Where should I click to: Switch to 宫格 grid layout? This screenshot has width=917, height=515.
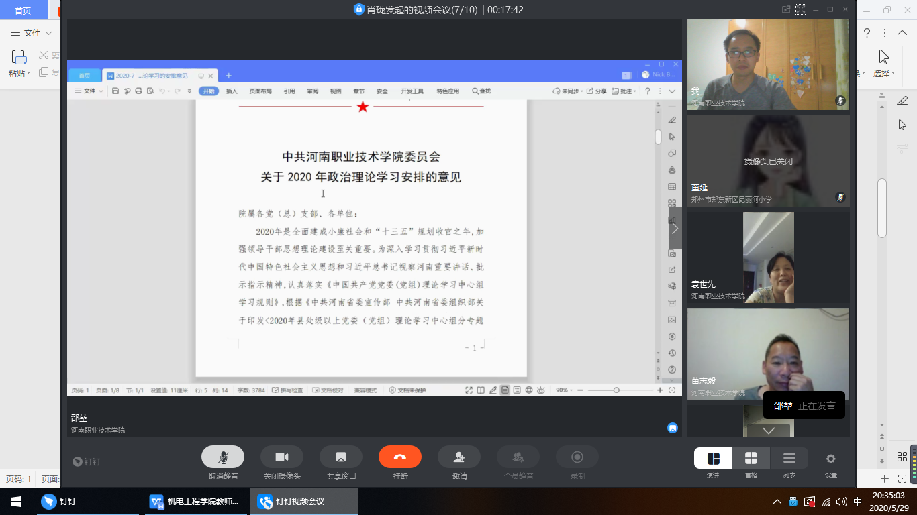[x=751, y=459]
